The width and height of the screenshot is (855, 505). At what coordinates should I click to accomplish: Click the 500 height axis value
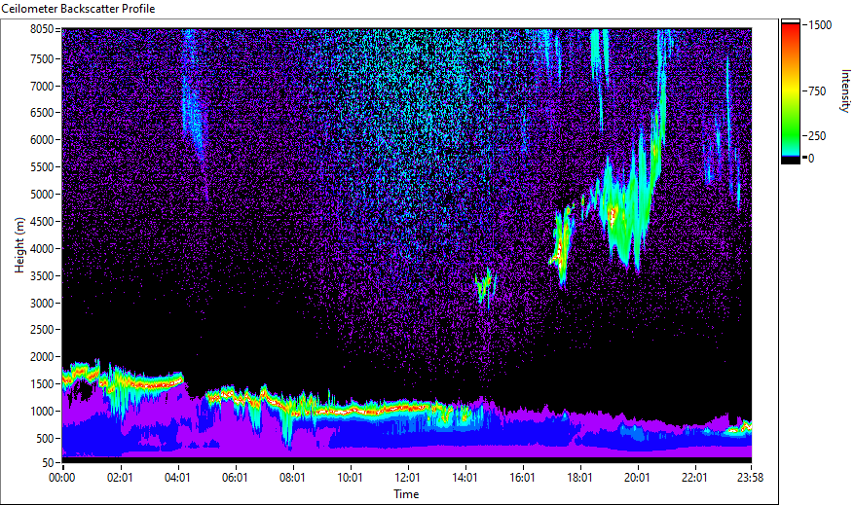pos(45,439)
